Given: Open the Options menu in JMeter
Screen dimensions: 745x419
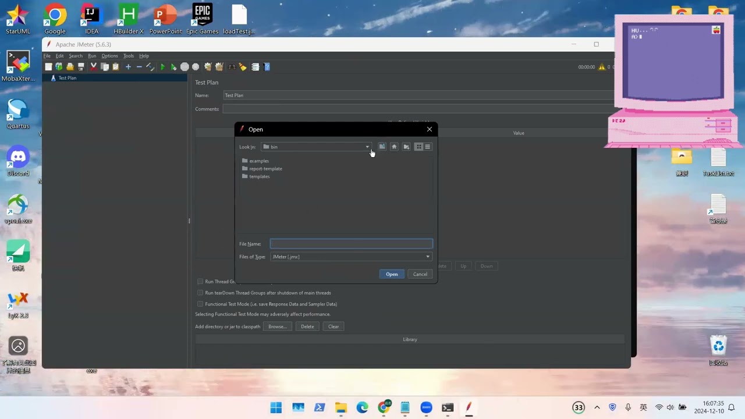Looking at the screenshot, I should 109,56.
